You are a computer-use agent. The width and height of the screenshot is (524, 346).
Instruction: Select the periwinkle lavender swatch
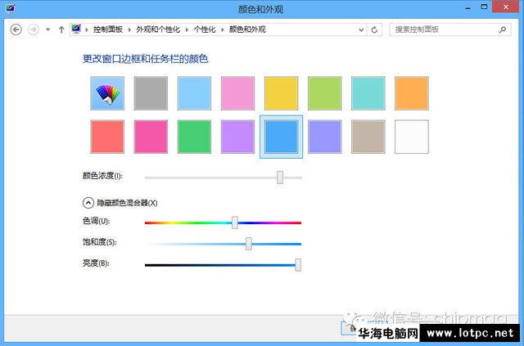tap(324, 137)
